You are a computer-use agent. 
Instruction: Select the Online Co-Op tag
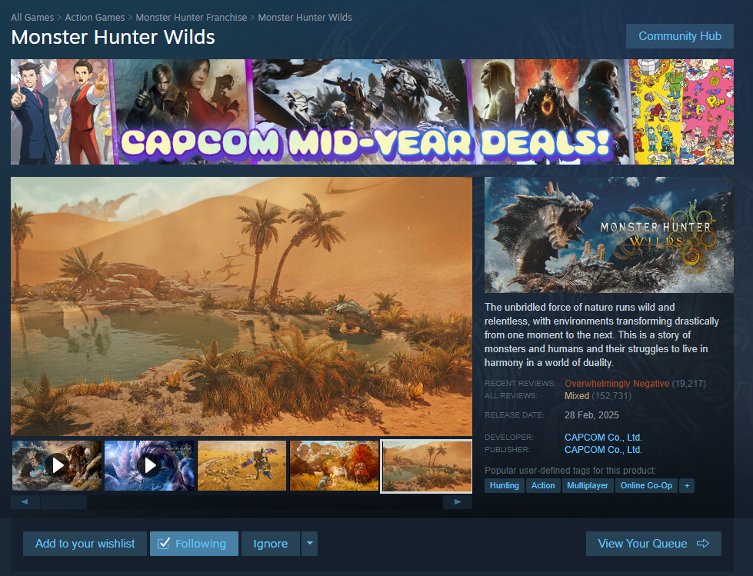click(646, 486)
